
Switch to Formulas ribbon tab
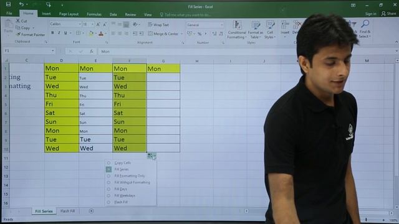[94, 14]
